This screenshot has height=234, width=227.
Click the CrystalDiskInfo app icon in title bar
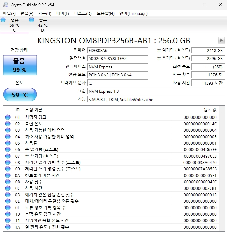[x=6, y=5]
